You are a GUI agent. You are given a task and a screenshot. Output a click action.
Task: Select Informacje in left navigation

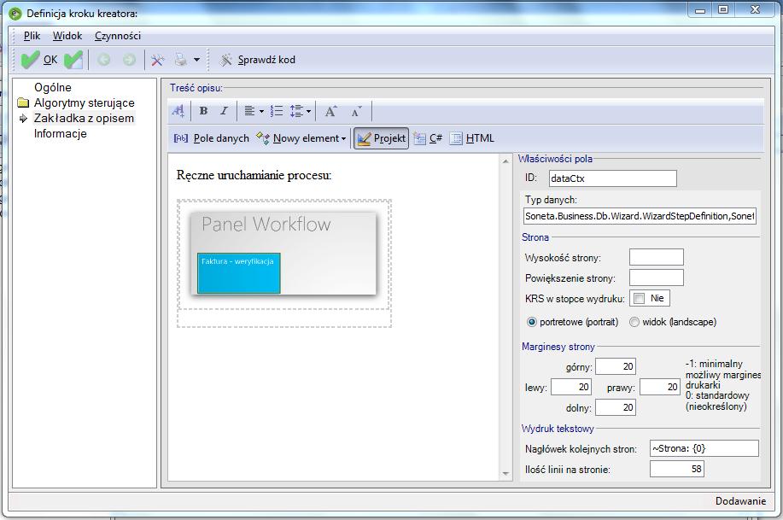tap(61, 134)
